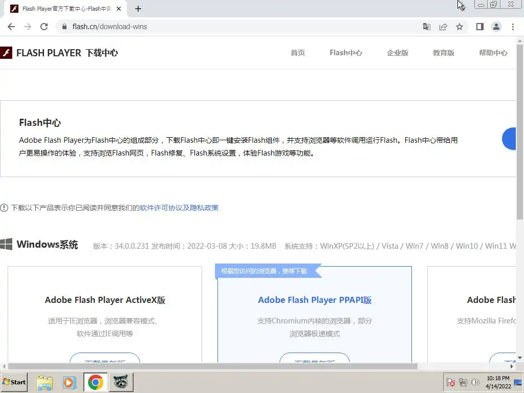Open a new tab with plus button
524x393 pixels.
tap(138, 9)
